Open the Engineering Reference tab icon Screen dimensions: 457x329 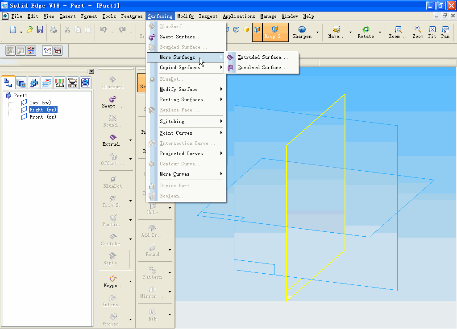tap(85, 82)
